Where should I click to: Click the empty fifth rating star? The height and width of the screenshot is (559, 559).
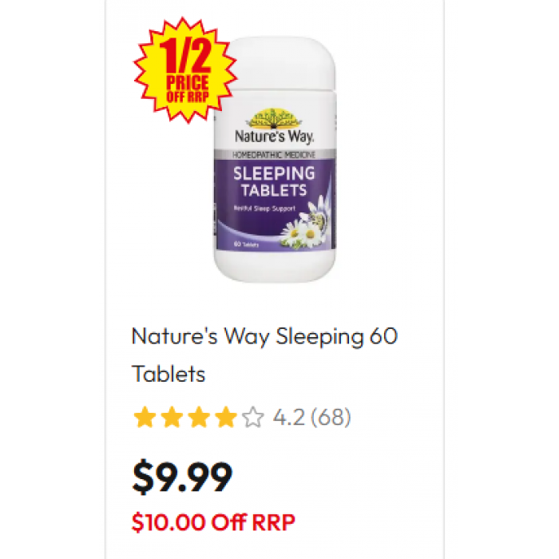253,417
